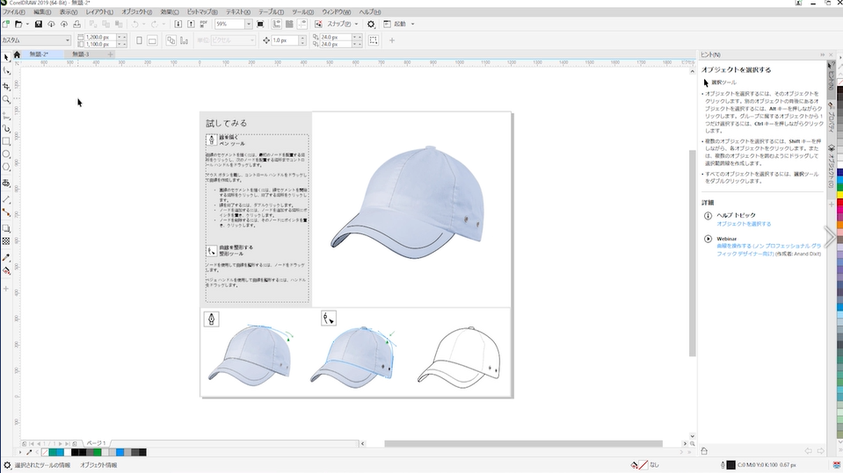This screenshot has height=473, width=843.
Task: Switch page to landscape orientation
Action: tap(152, 40)
